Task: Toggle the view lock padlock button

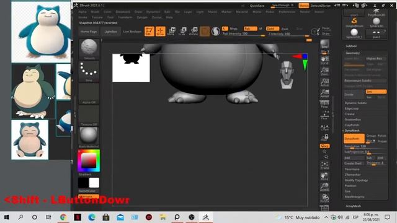Action: (x=324, y=138)
